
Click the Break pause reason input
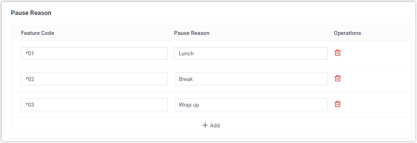250,79
